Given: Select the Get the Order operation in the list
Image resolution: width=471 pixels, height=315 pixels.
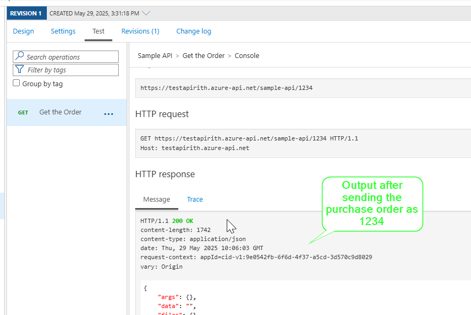Looking at the screenshot, I should [60, 112].
